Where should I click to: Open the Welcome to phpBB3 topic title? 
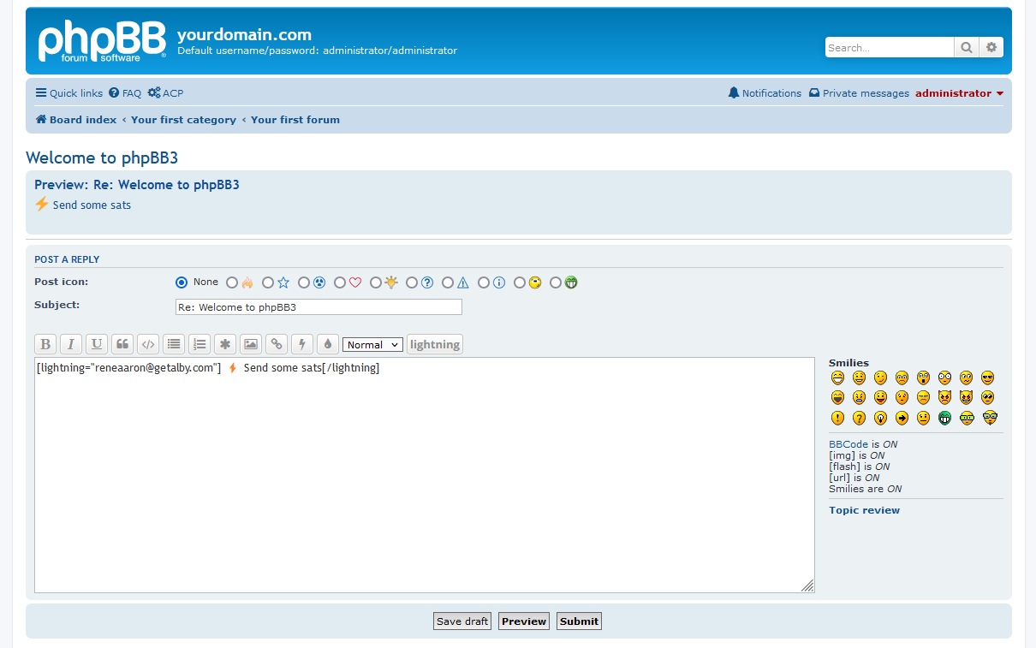pyautogui.click(x=102, y=158)
